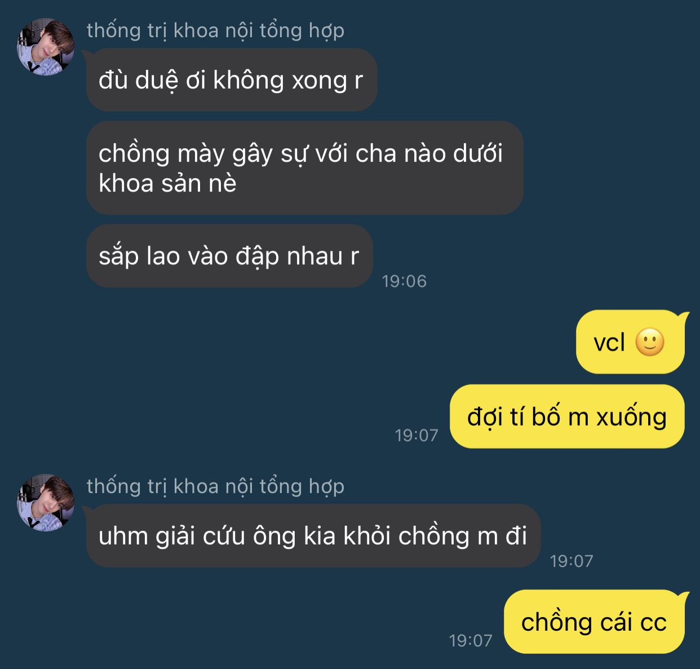
Task: Tap the 19:07 timestamp after "uhm giải cứu"
Action: 571,561
